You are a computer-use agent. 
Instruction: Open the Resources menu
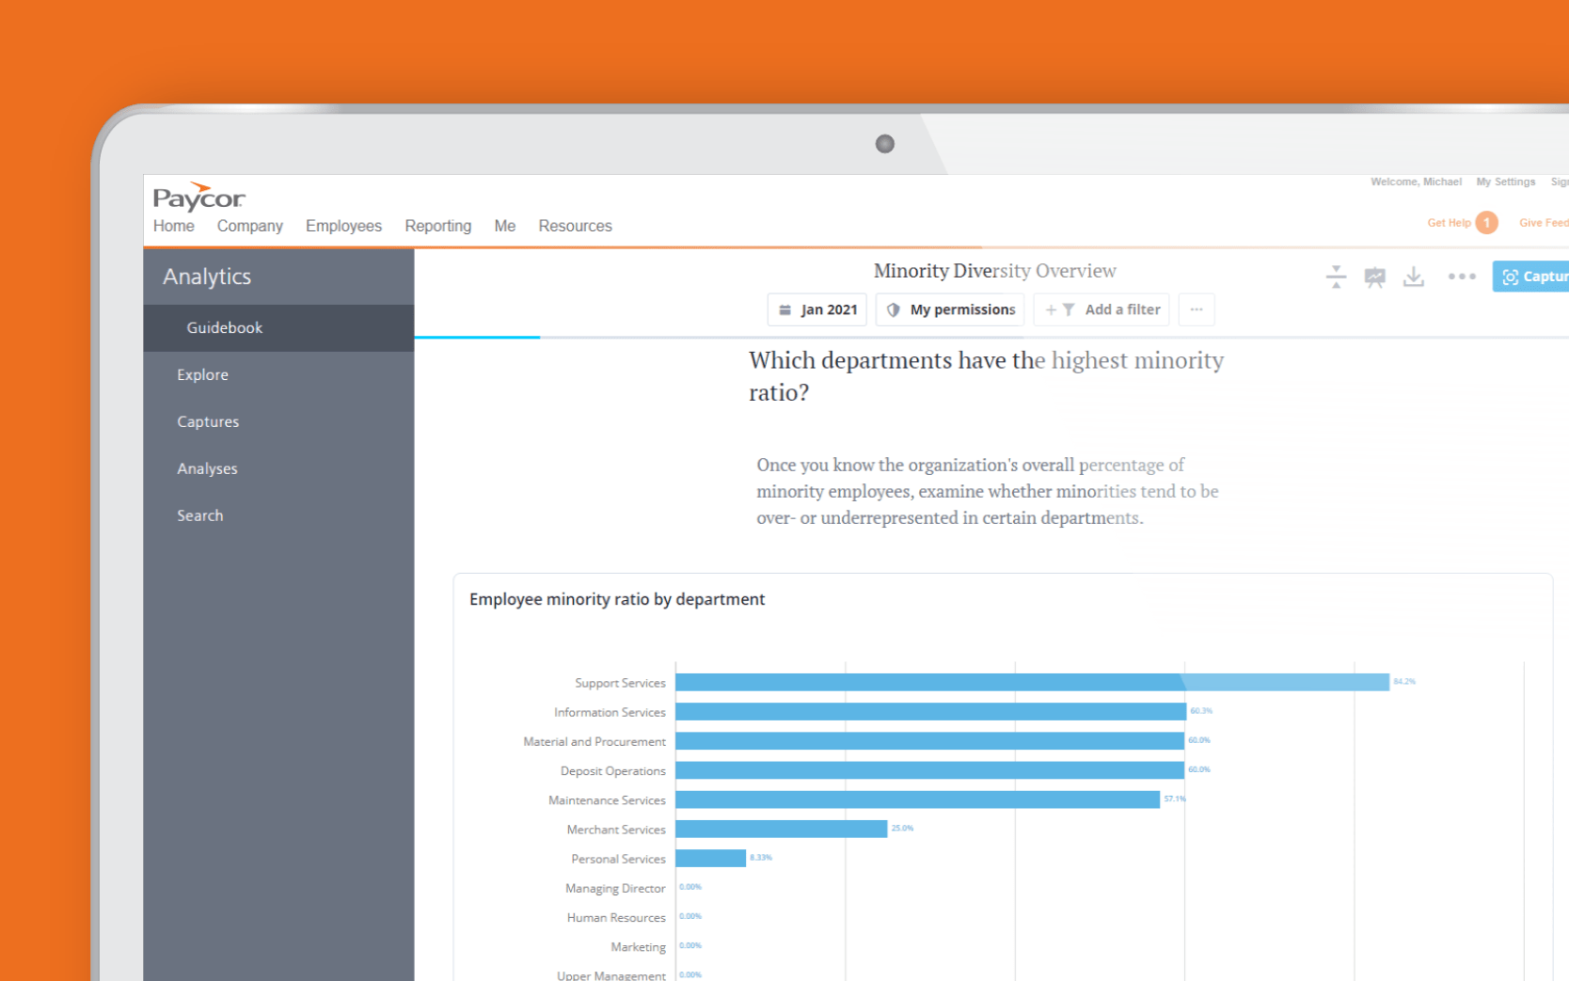pos(575,226)
